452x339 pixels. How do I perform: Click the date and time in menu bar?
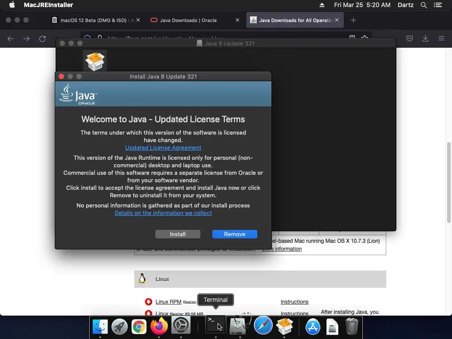click(362, 5)
